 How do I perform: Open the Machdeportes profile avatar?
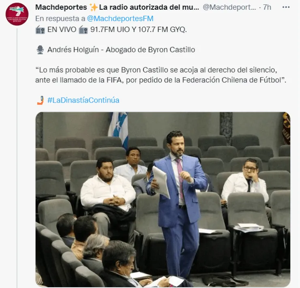[17, 14]
